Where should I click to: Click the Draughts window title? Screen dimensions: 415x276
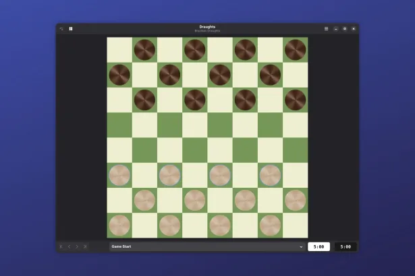207,27
